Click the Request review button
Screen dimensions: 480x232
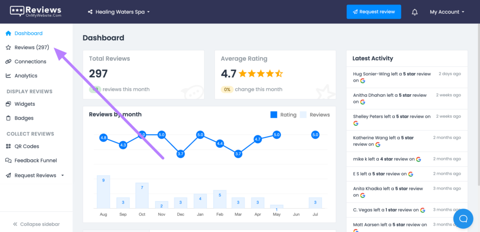coord(374,12)
